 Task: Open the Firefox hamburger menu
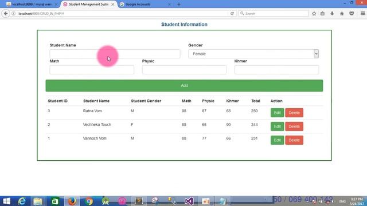click(362, 14)
